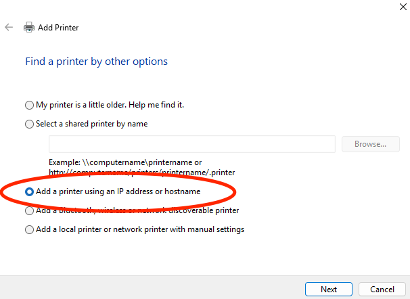Click the 'Select a shared printer by name' label
The height and width of the screenshot is (299, 410).
pos(91,124)
